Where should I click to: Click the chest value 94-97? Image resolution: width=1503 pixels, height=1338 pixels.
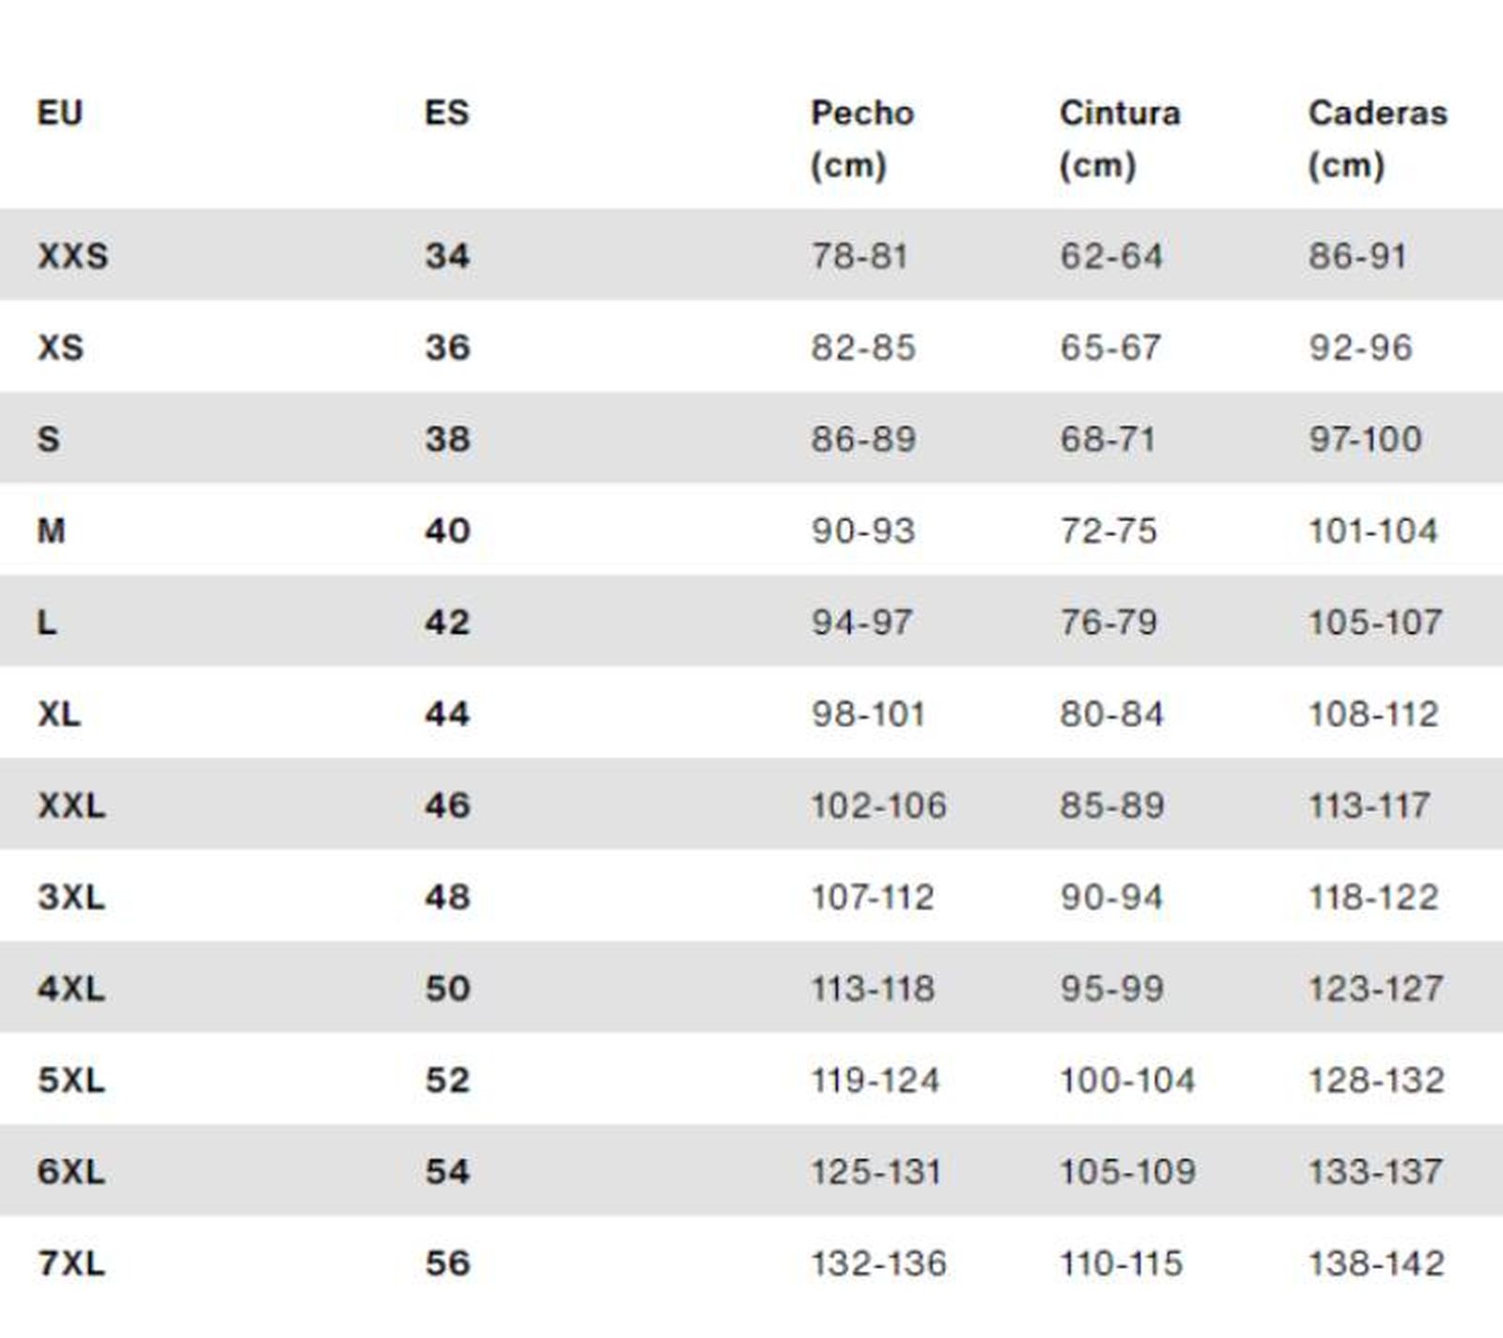[861, 622]
